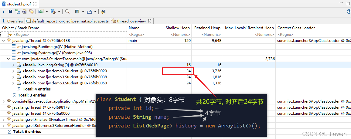Open the report dropdown arrow in toolbar

coord(47,12)
